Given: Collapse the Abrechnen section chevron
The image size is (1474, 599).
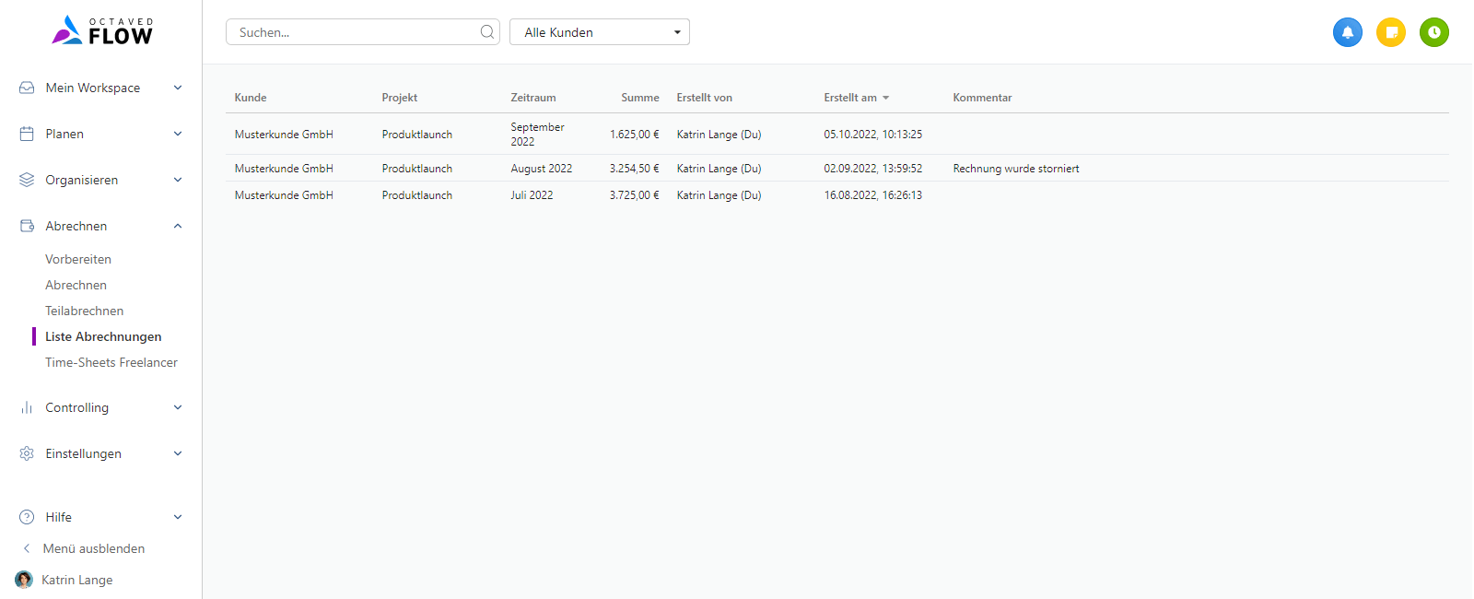Looking at the screenshot, I should pyautogui.click(x=178, y=226).
